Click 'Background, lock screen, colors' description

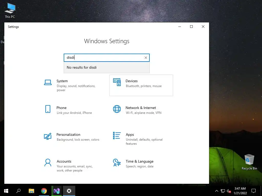click(x=78, y=140)
